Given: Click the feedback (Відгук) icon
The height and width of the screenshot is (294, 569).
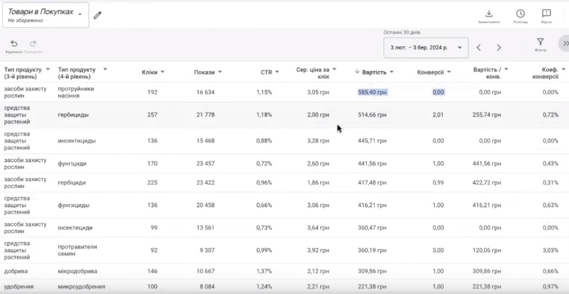Looking at the screenshot, I should click(546, 14).
